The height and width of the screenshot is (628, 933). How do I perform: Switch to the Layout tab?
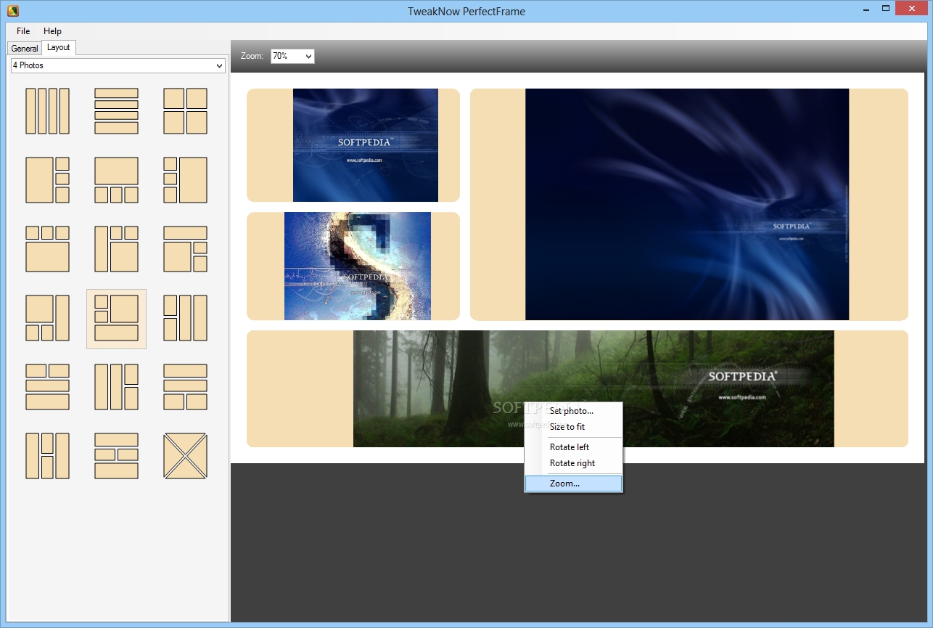click(x=59, y=47)
